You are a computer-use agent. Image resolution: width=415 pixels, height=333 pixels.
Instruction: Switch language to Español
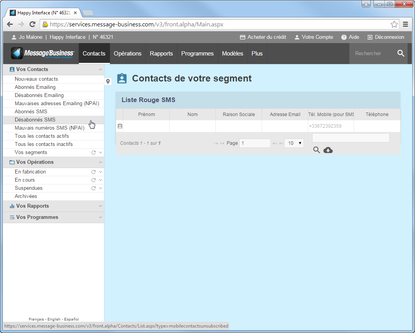coord(71,319)
